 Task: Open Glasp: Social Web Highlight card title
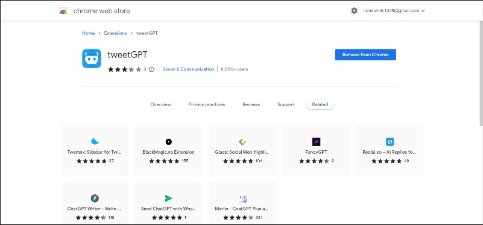(242, 152)
